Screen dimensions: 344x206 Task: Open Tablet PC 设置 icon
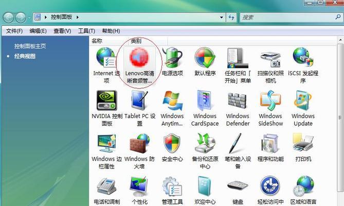click(139, 100)
